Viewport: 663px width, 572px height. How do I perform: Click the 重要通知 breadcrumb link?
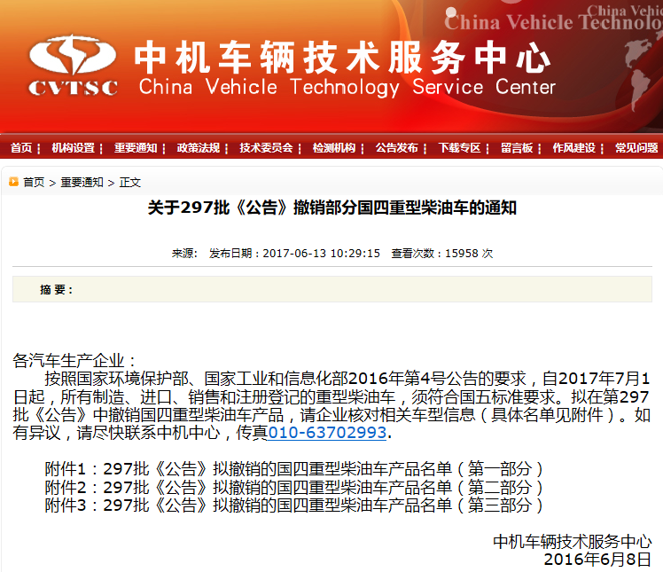pyautogui.click(x=82, y=183)
